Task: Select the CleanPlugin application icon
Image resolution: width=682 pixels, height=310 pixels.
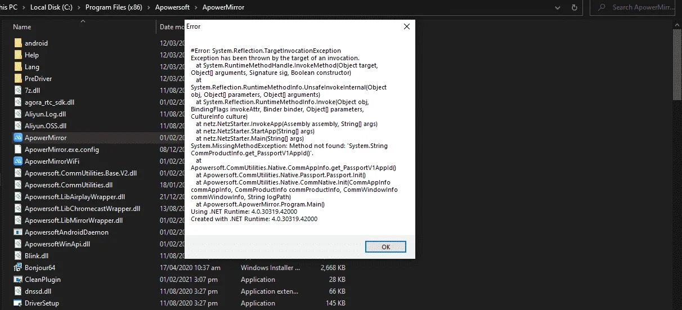Action: [18, 279]
